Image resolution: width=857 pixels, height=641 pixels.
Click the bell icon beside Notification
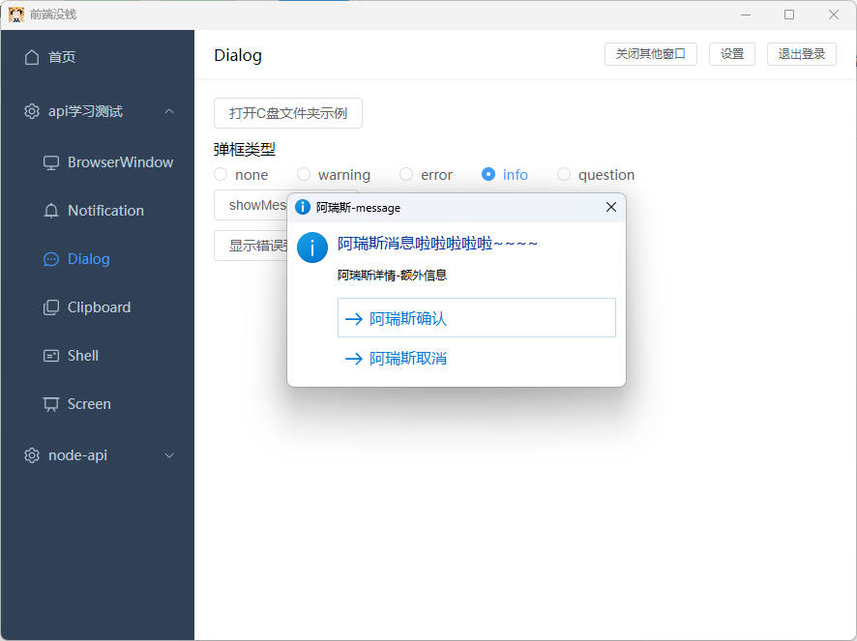pyautogui.click(x=51, y=211)
